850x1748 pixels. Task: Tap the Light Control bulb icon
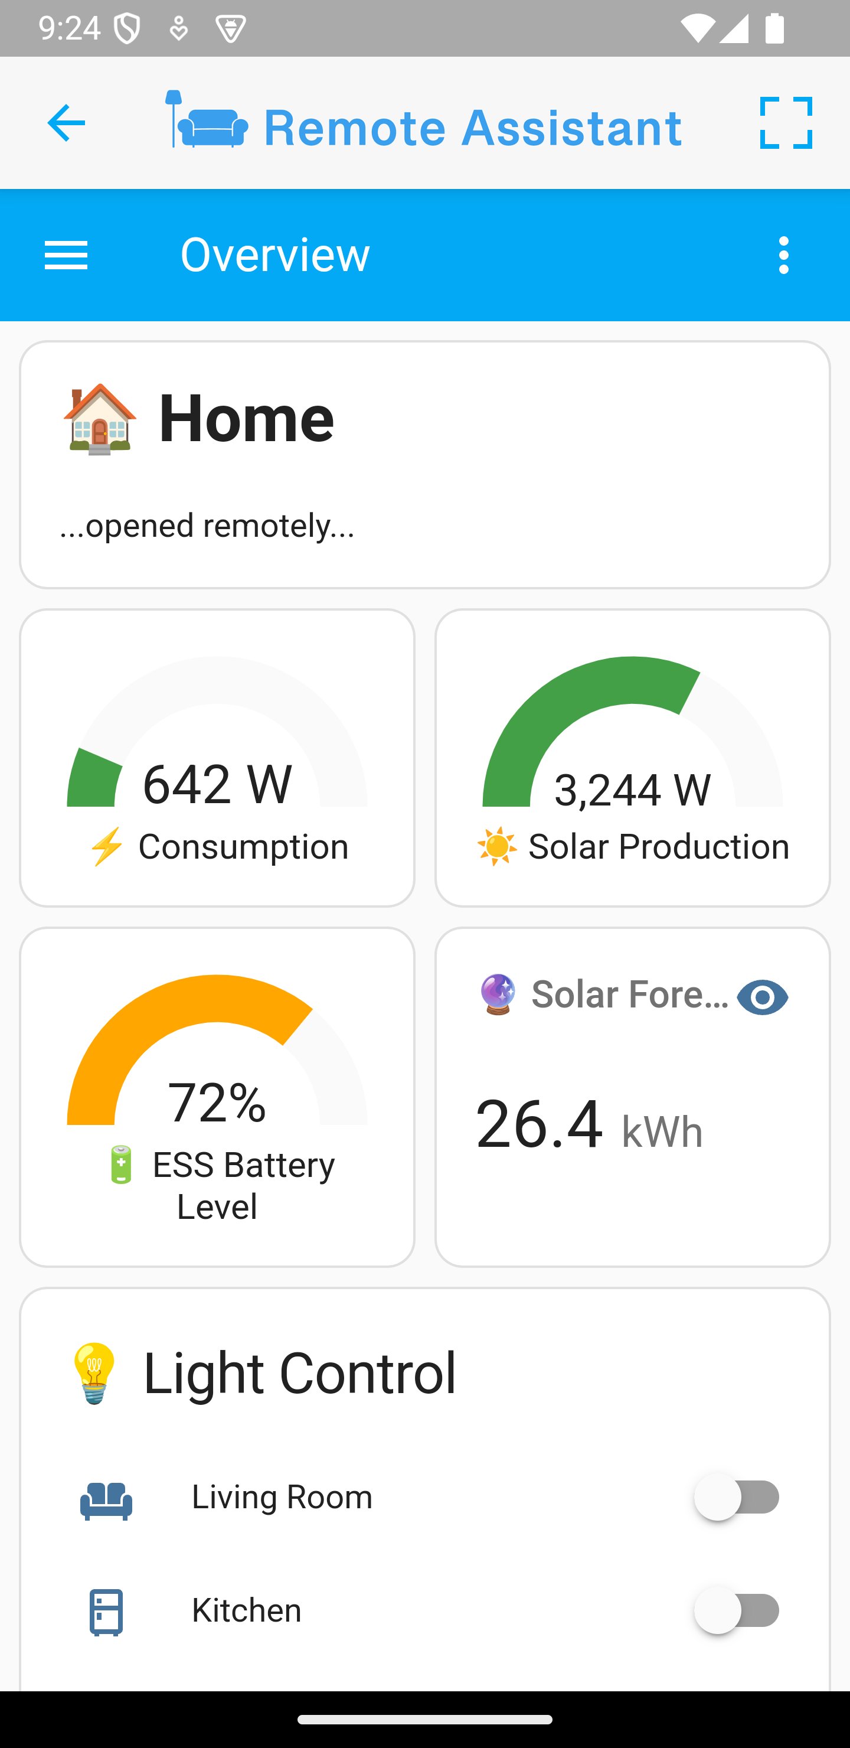pyautogui.click(x=94, y=1374)
